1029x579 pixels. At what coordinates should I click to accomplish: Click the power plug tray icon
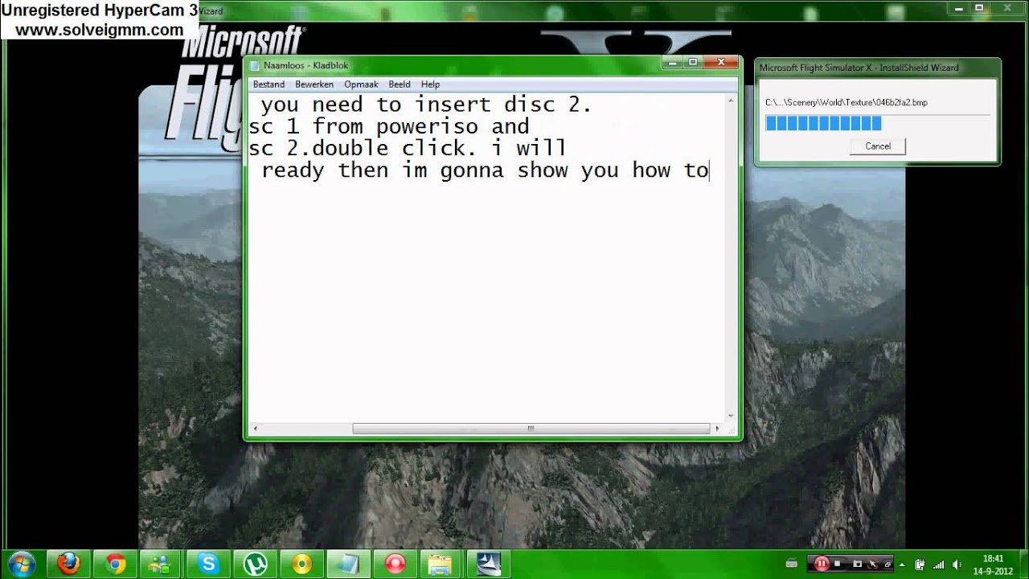(920, 564)
